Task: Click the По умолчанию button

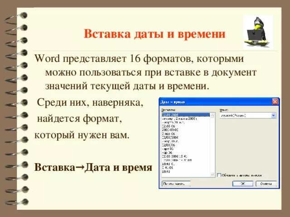Action: [176, 184]
